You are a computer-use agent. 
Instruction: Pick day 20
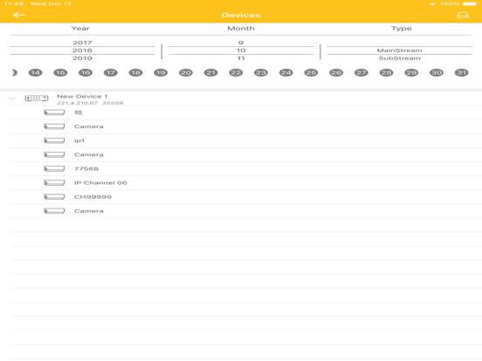[186, 72]
